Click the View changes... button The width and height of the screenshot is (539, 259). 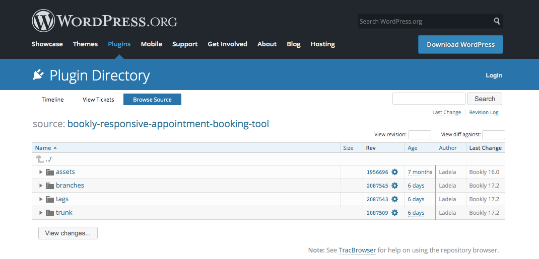coord(68,233)
